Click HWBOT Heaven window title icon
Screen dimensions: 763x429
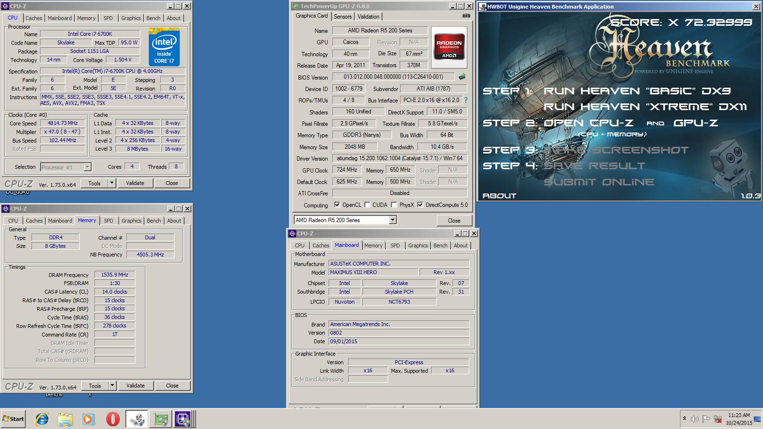click(x=483, y=7)
